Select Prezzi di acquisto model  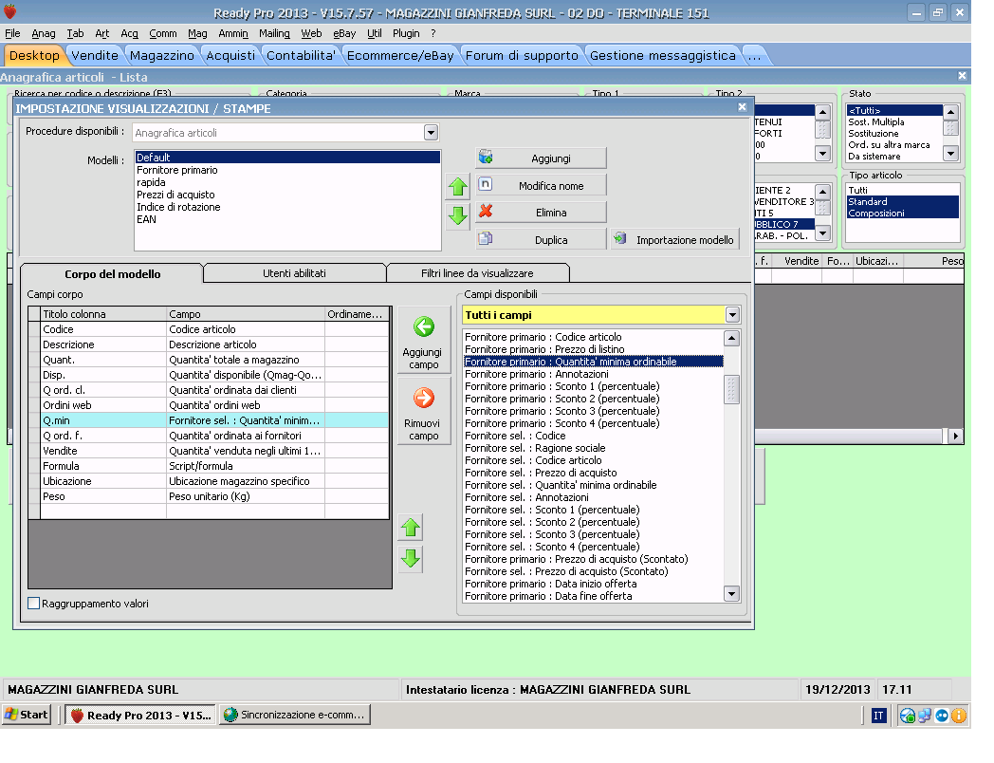click(x=175, y=195)
